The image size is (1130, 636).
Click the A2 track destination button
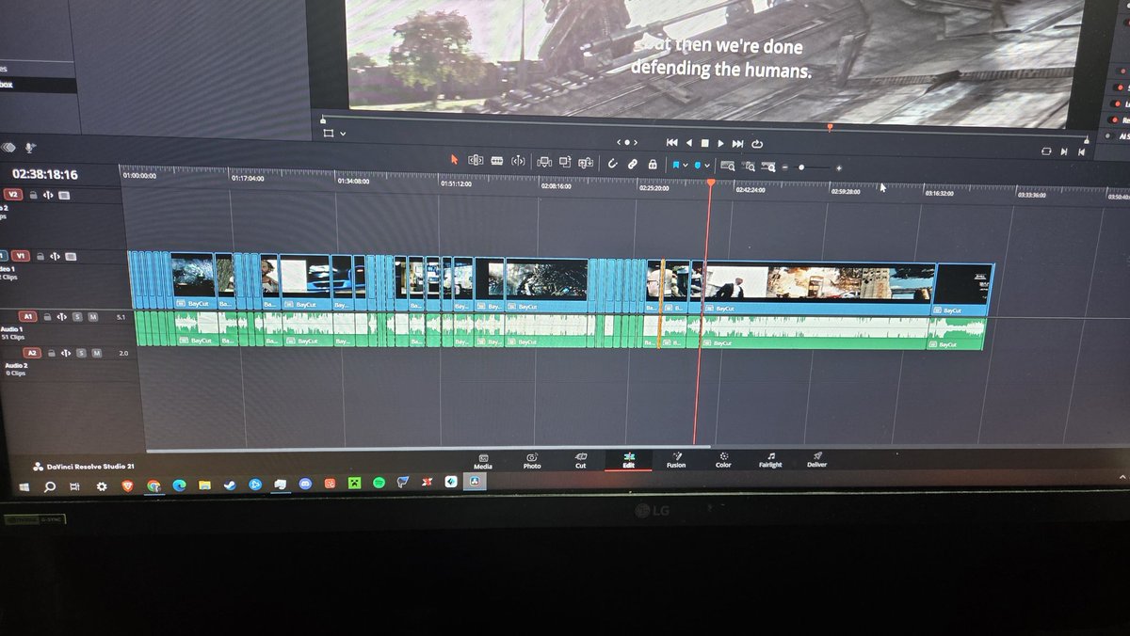coord(32,353)
